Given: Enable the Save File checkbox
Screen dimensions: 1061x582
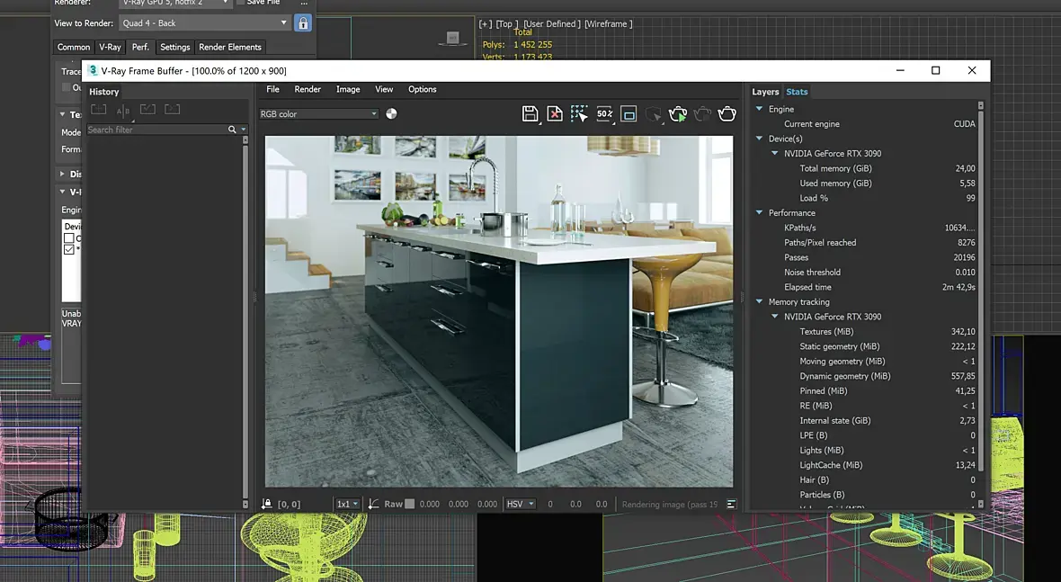Looking at the screenshot, I should point(240,3).
